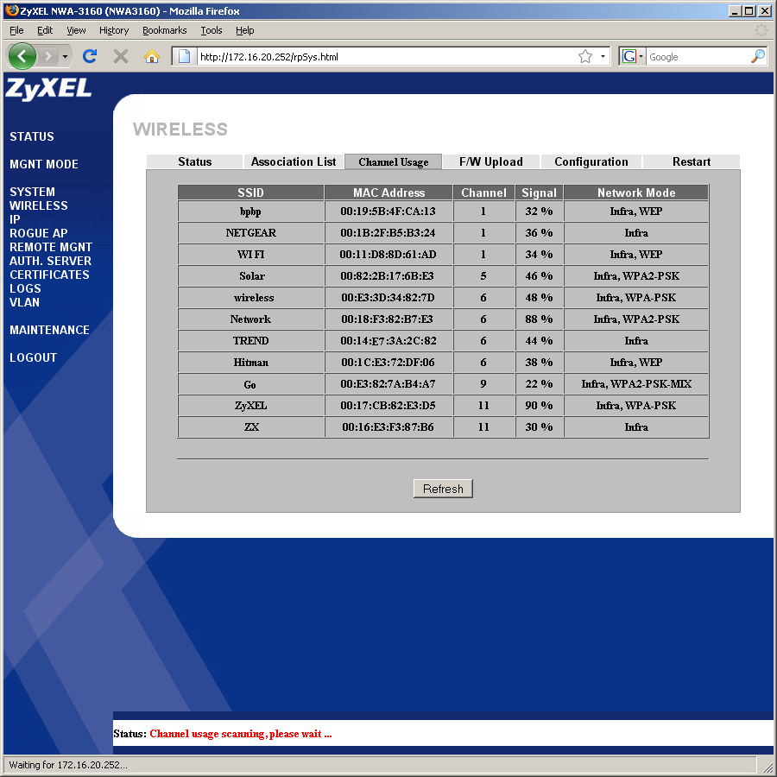Image resolution: width=777 pixels, height=777 pixels.
Task: Open MAINTENANCE in the sidebar
Action: [x=49, y=330]
